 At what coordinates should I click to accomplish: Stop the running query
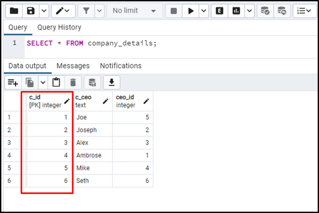click(173, 11)
